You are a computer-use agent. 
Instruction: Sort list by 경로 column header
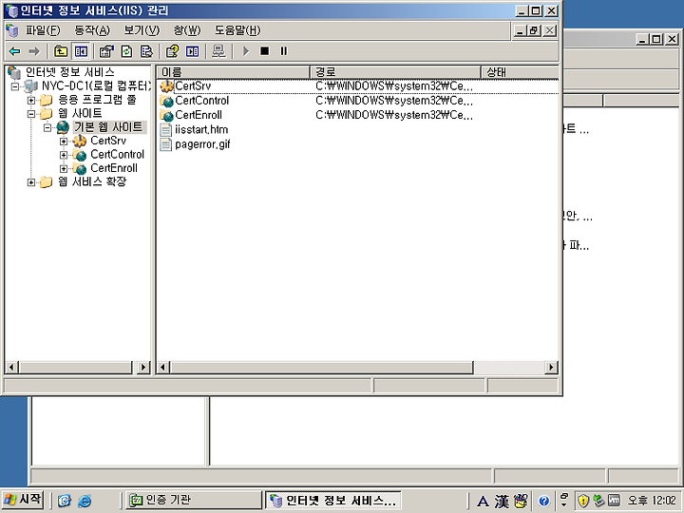coord(395,72)
